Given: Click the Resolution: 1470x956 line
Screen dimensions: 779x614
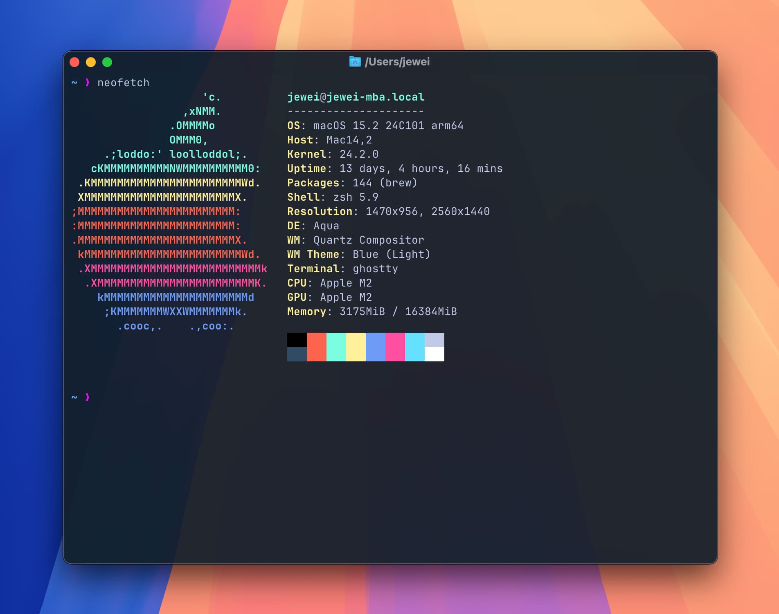Looking at the screenshot, I should click(388, 212).
